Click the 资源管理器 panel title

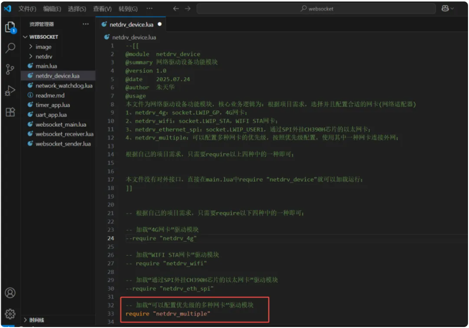[x=42, y=24]
